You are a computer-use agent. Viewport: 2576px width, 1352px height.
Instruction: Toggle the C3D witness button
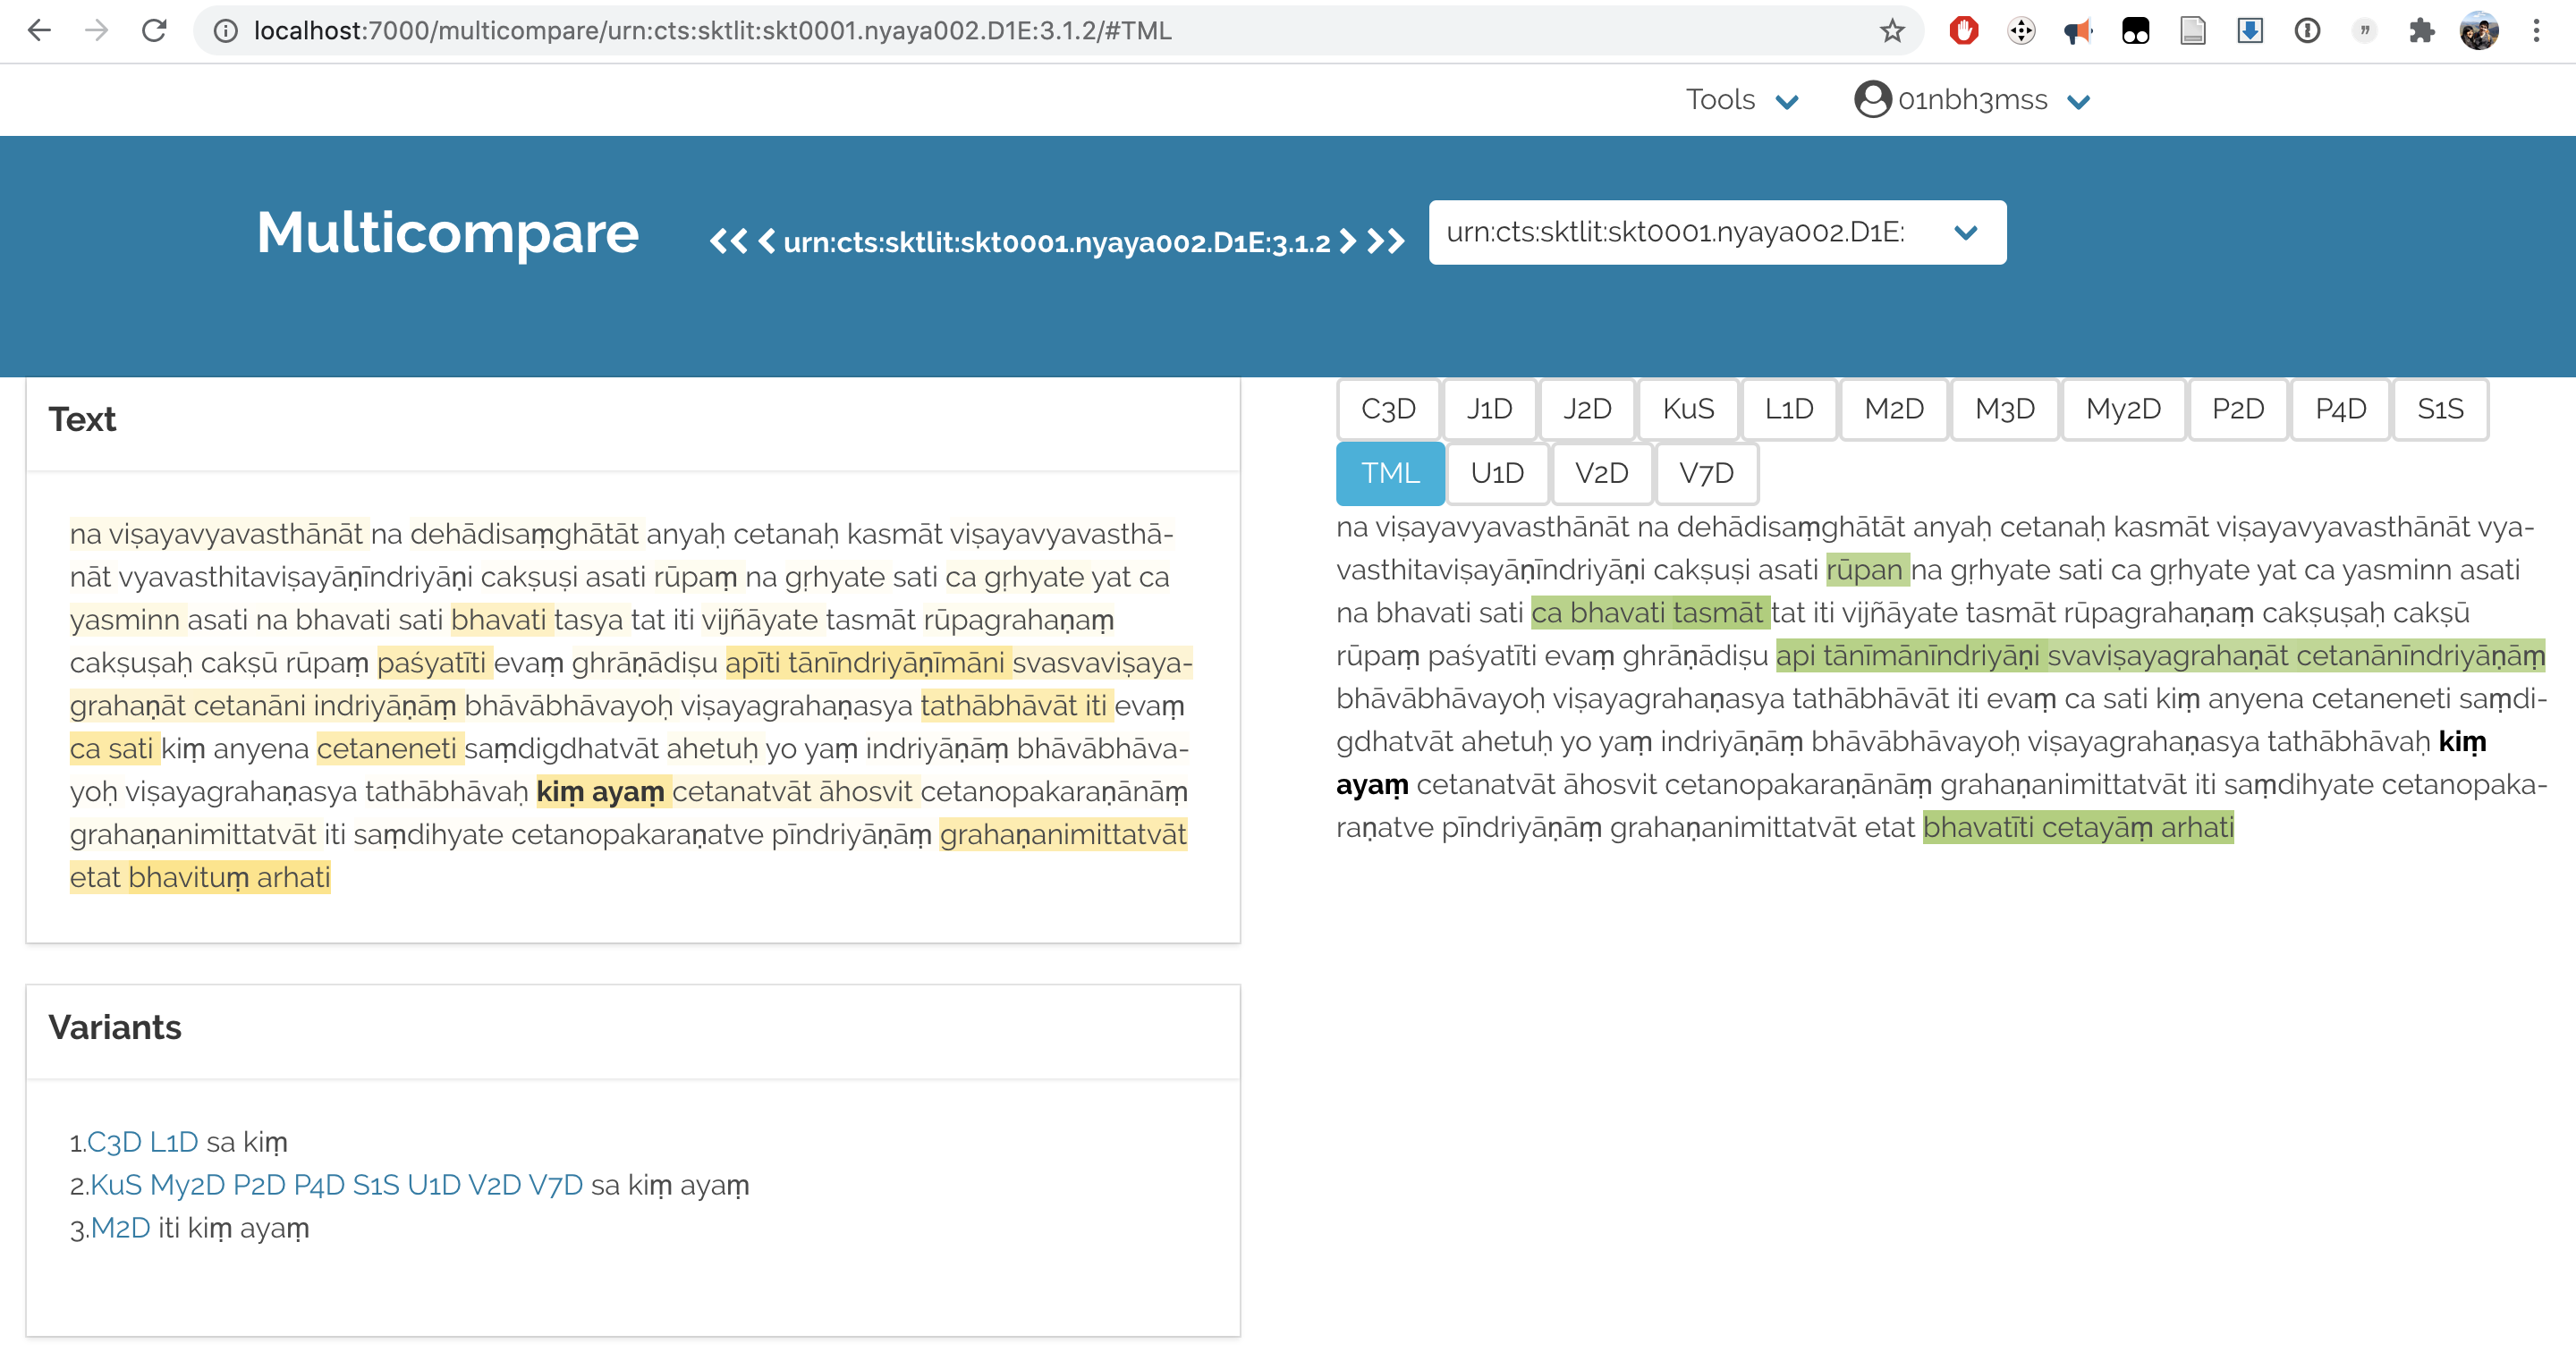pyautogui.click(x=1387, y=409)
